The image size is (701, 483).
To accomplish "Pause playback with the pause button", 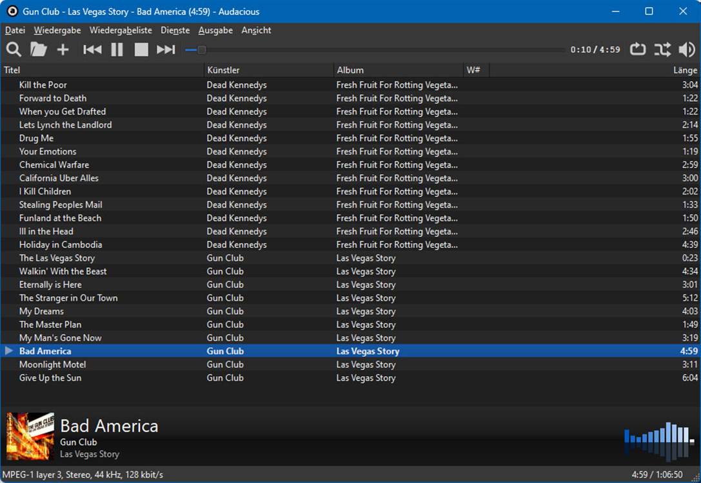I will [x=117, y=49].
